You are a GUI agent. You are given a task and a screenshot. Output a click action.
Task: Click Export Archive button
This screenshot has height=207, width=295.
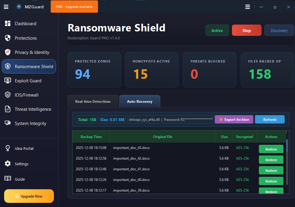click(x=234, y=120)
